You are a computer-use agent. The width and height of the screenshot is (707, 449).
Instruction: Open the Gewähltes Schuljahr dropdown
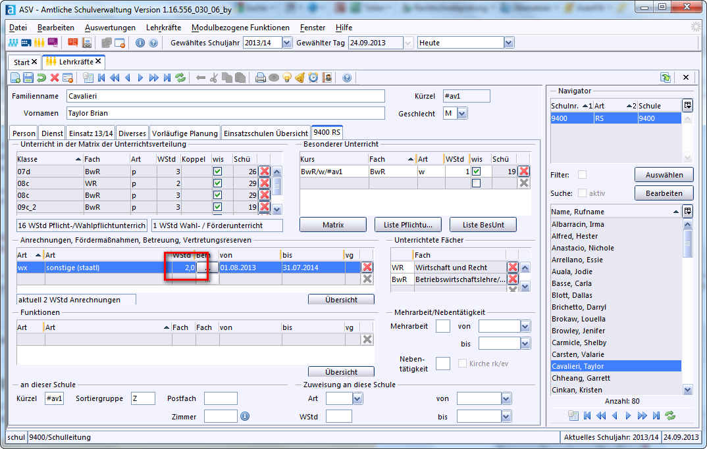[x=287, y=43]
